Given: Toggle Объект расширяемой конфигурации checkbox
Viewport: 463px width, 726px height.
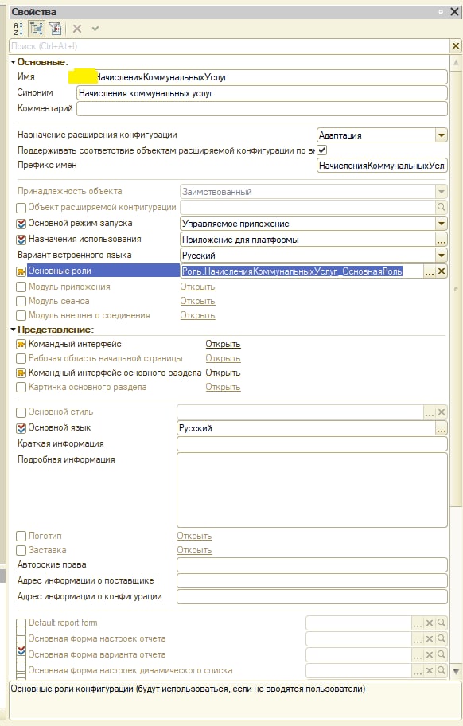Looking at the screenshot, I should pos(21,208).
